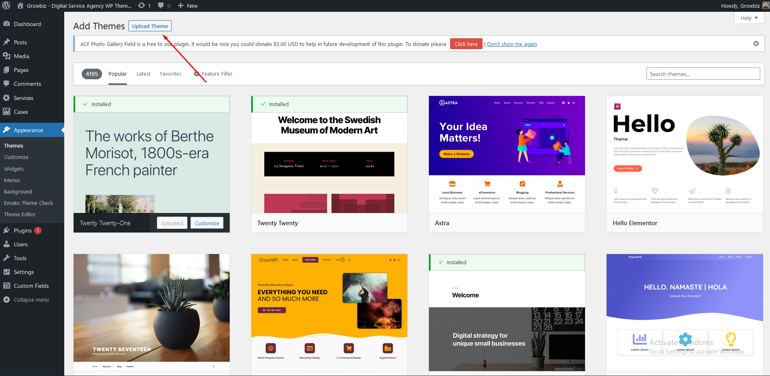Click the Activated button on Twenty Twenty-One
Viewport: 770px width, 376px height.
pos(172,223)
